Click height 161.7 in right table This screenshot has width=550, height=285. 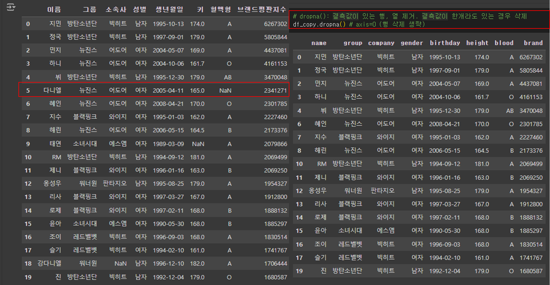point(482,97)
